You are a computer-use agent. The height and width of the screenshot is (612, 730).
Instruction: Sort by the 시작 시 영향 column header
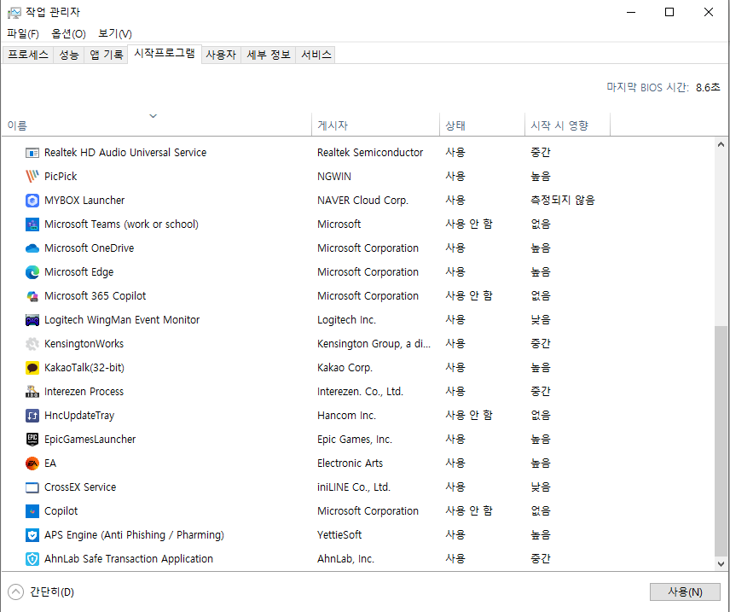(567, 125)
